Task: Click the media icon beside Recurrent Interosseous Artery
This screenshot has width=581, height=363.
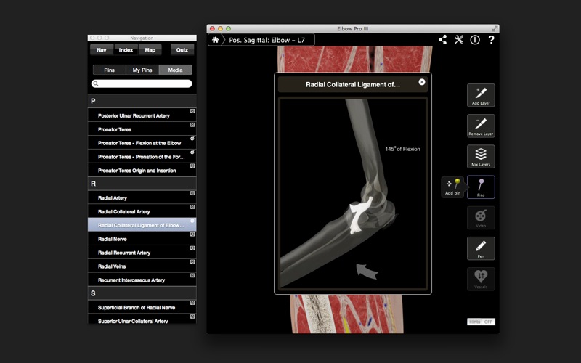Action: (x=192, y=276)
